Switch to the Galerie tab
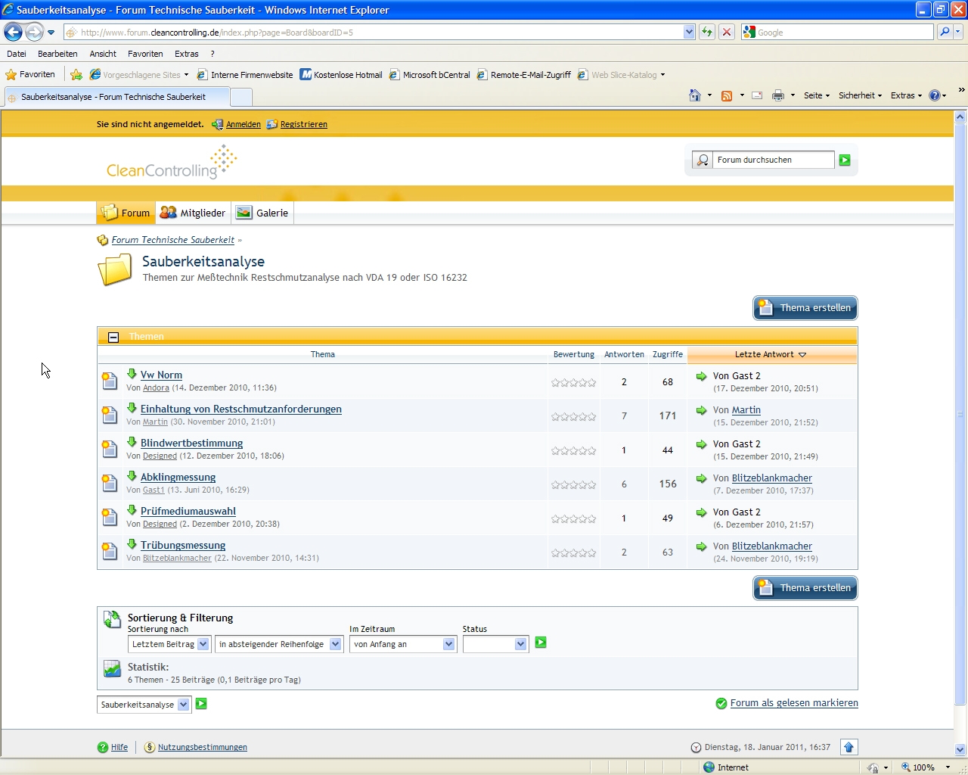968x775 pixels. (262, 213)
